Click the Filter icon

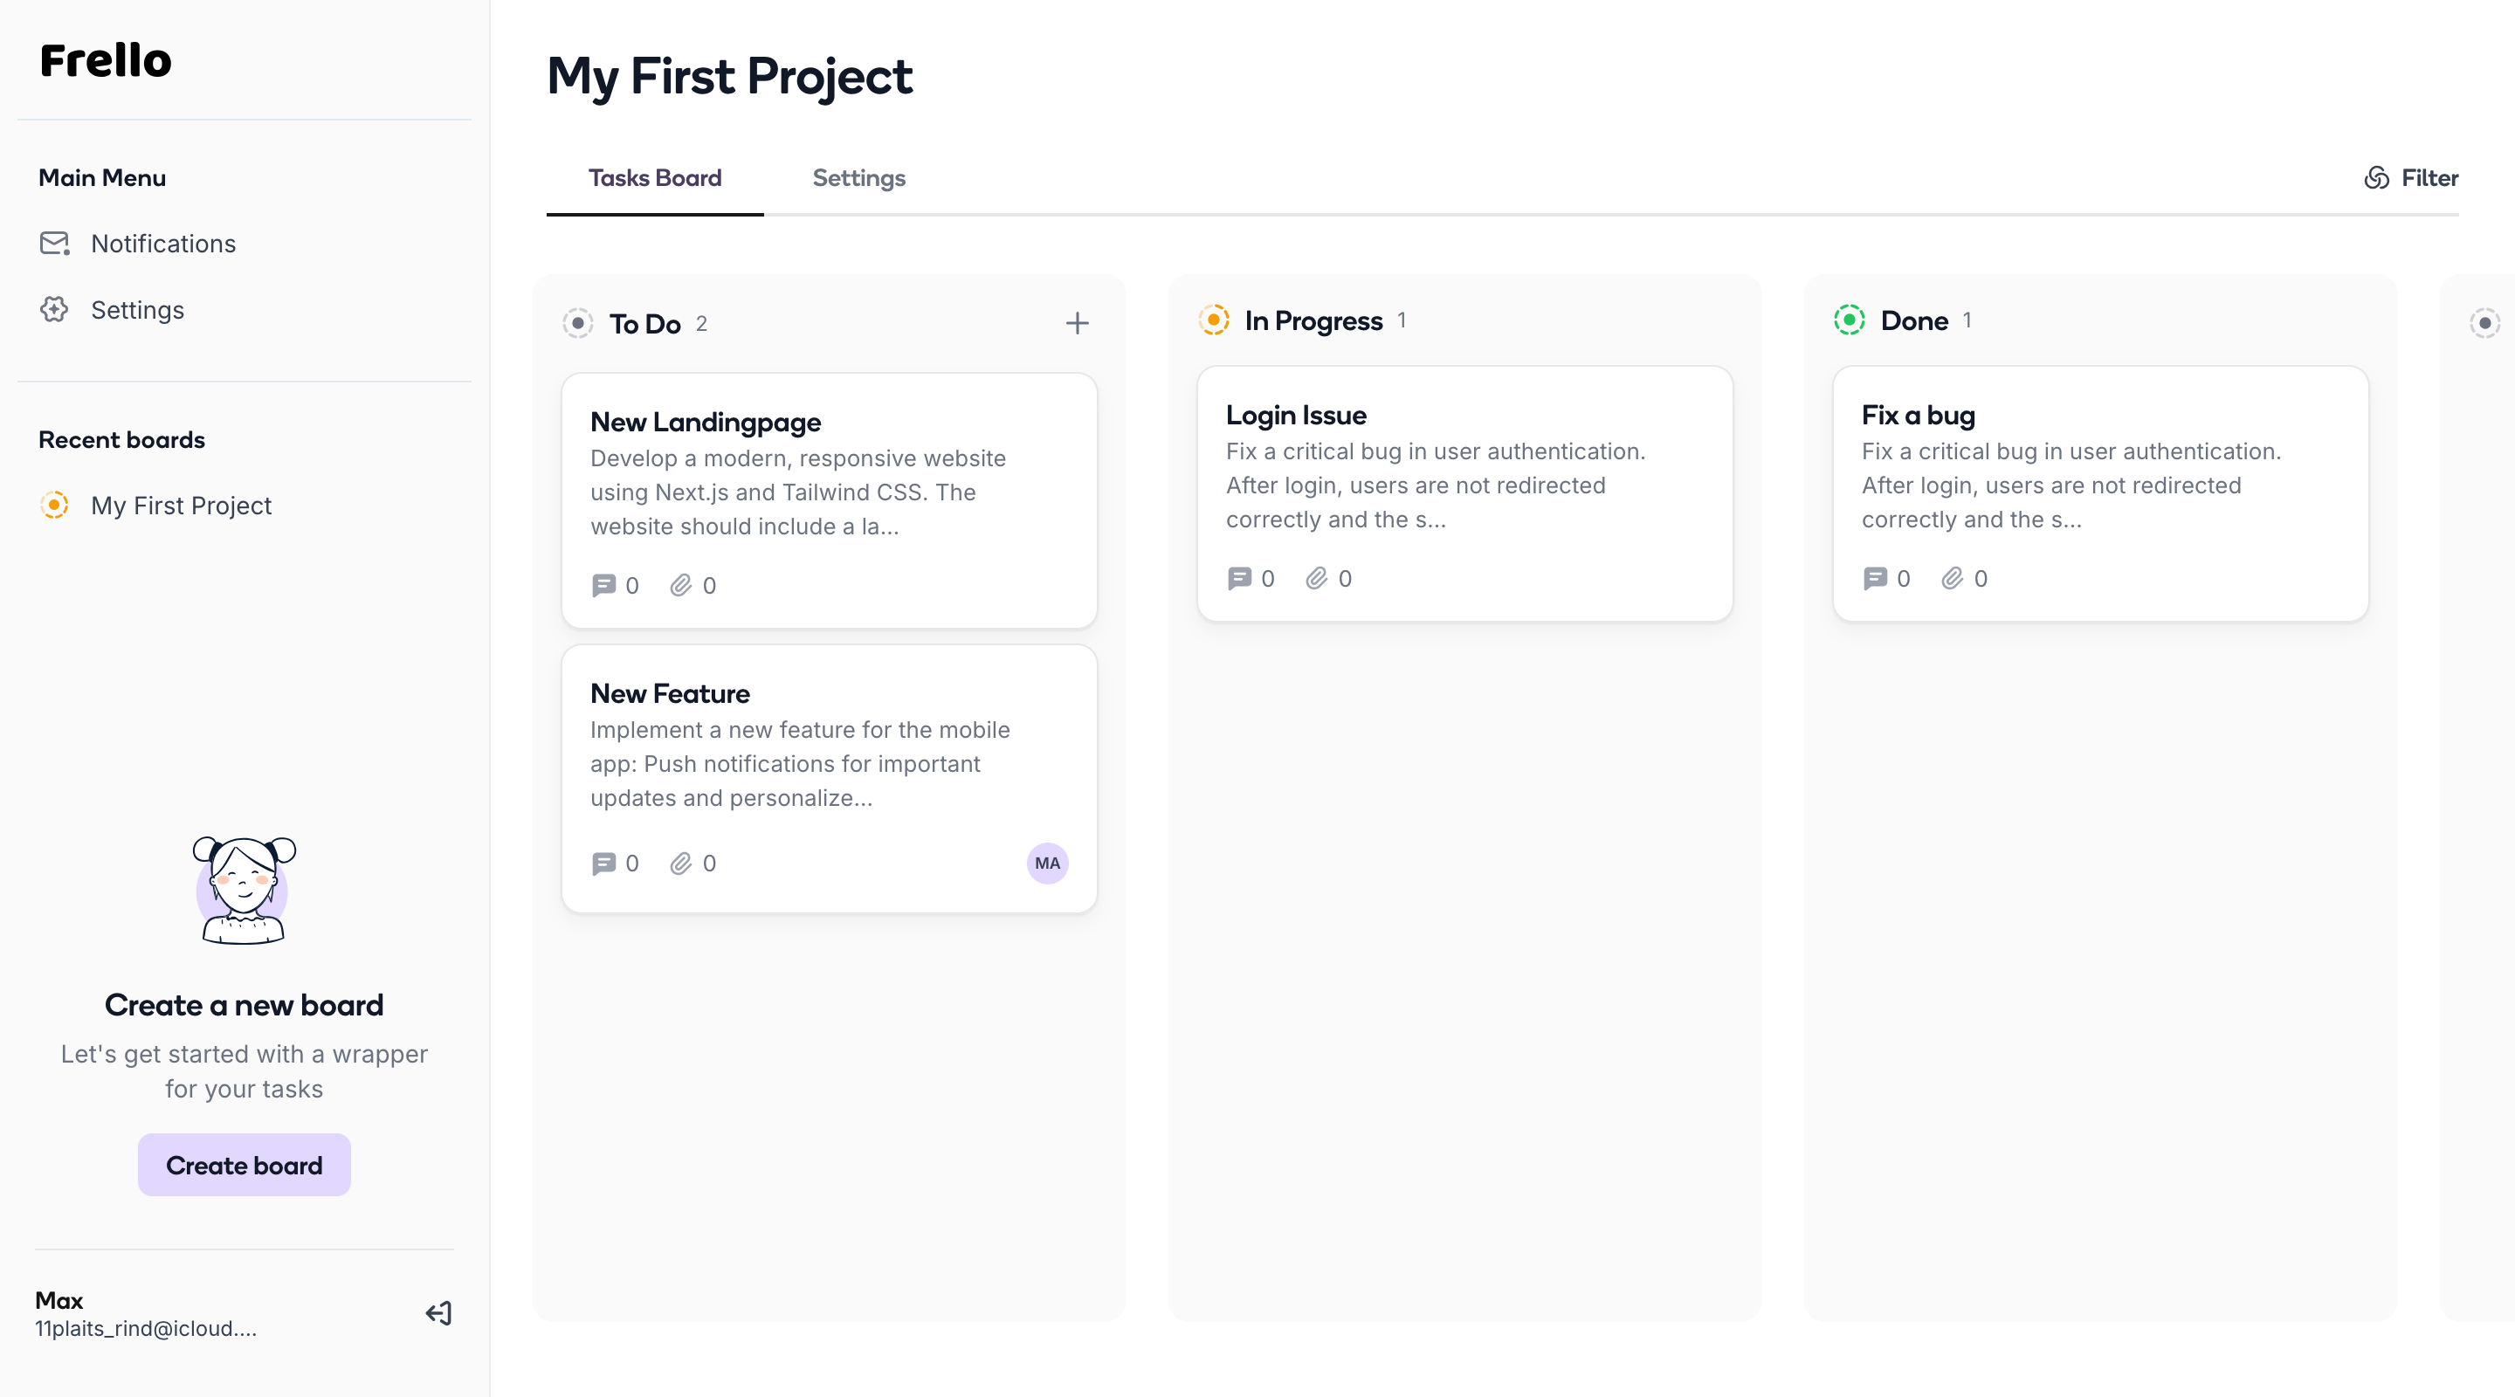[2376, 177]
